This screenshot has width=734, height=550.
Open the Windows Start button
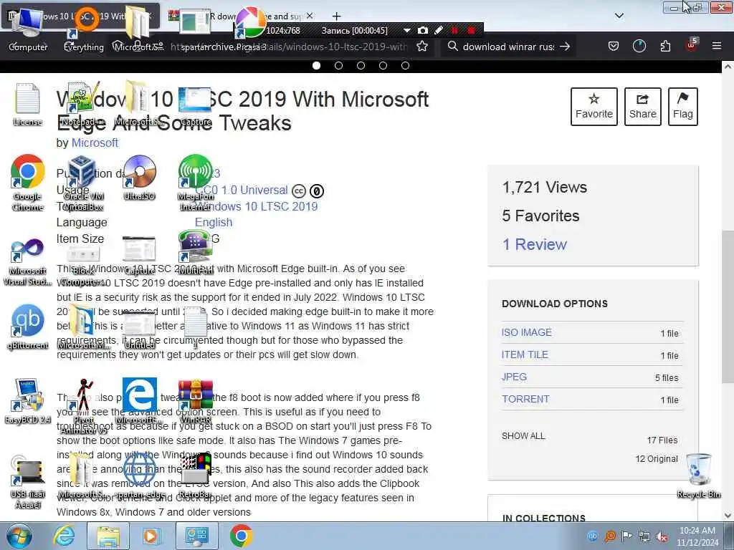click(x=19, y=536)
